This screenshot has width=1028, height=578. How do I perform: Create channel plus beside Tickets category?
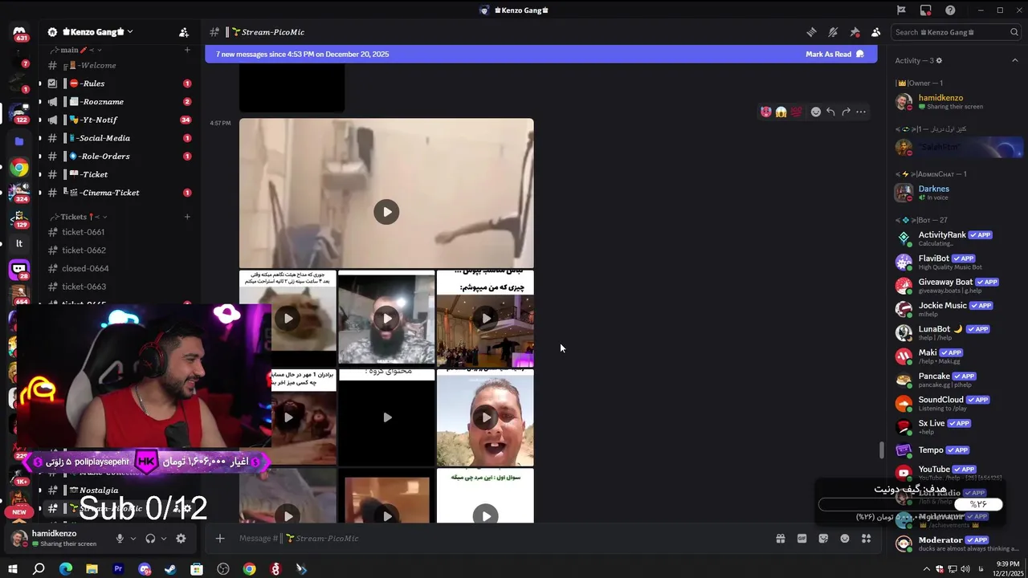187,217
